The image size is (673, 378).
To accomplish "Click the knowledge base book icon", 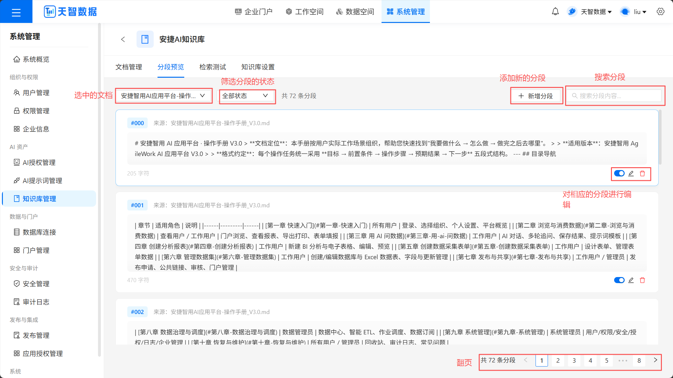I will 145,39.
